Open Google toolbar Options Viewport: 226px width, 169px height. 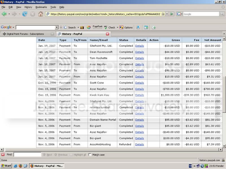(x=126, y=27)
